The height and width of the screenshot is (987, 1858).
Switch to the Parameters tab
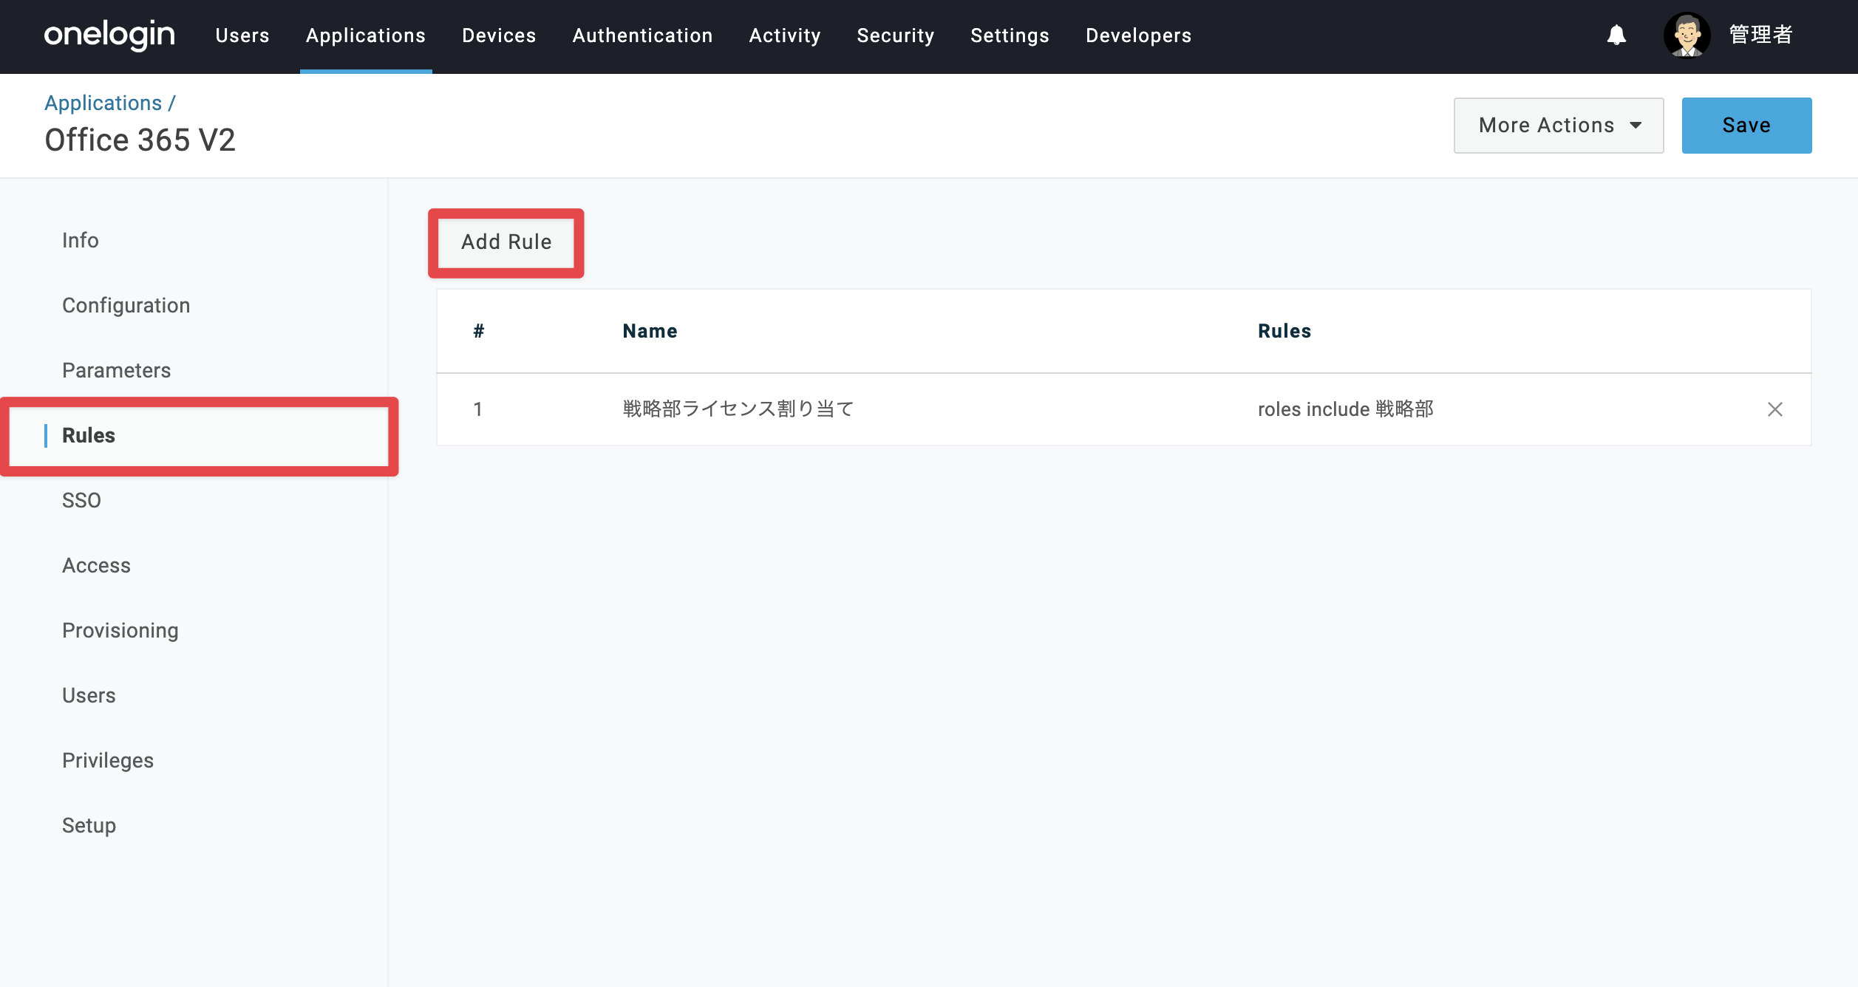tap(117, 371)
